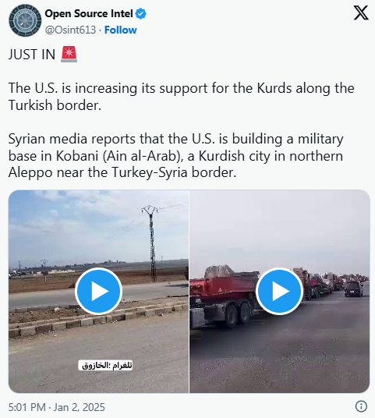
Task: Click the blue verified badge
Action: (x=141, y=13)
